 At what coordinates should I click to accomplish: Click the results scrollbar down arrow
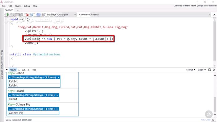coord(215,114)
